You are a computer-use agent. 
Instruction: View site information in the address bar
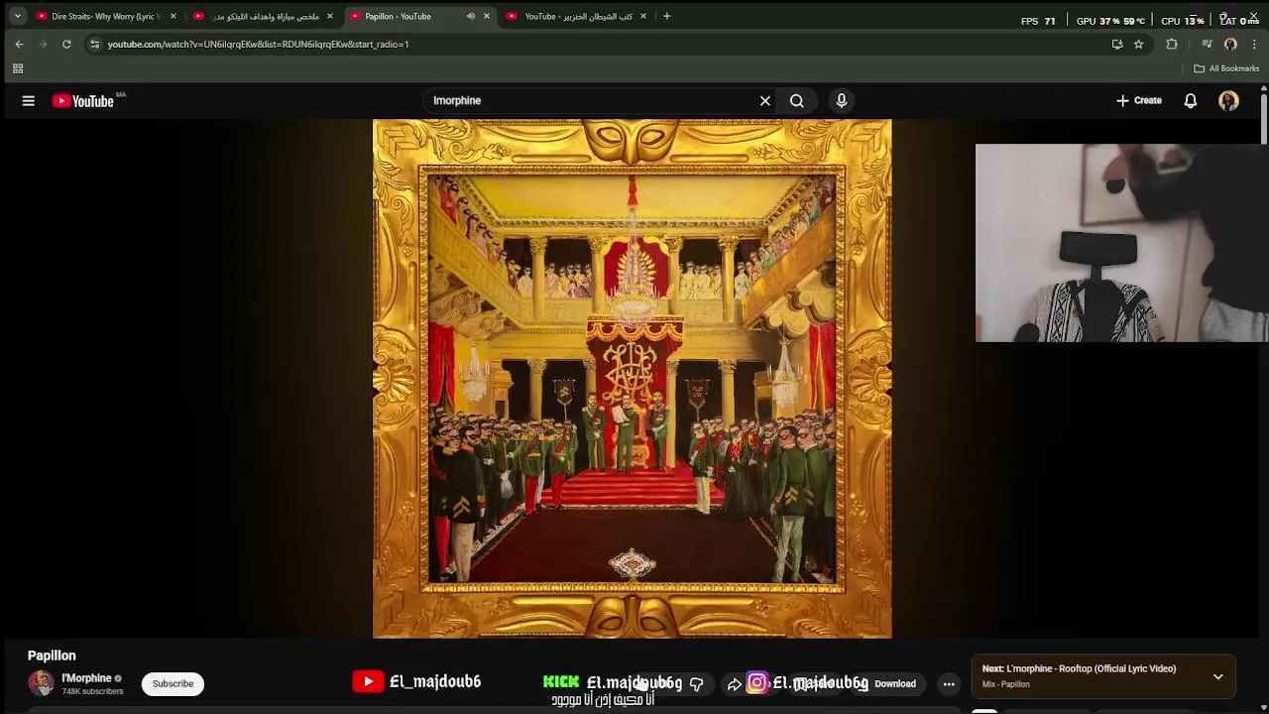94,44
